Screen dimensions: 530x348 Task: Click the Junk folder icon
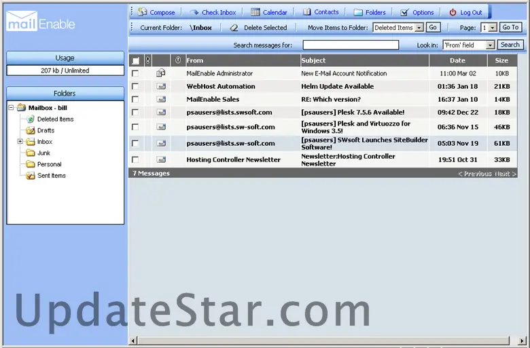click(x=31, y=153)
